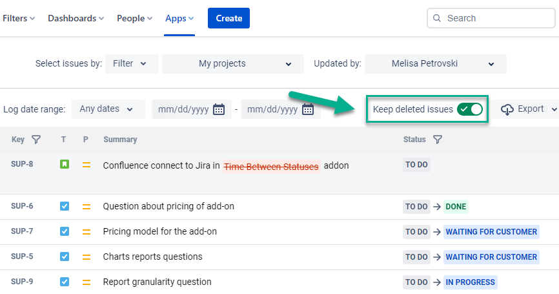Click the search magnifier icon
This screenshot has width=559, height=294.
tap(438, 18)
